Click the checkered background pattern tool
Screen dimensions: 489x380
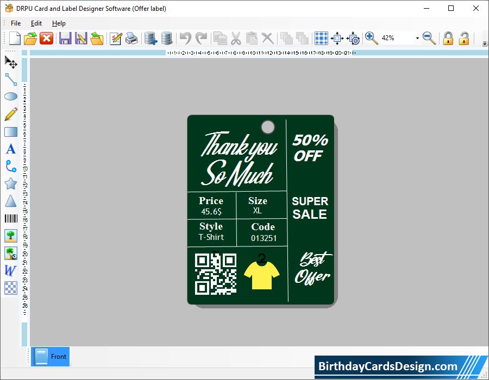11,288
